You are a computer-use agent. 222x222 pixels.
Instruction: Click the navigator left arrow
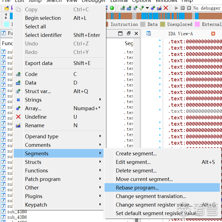(6, 14)
